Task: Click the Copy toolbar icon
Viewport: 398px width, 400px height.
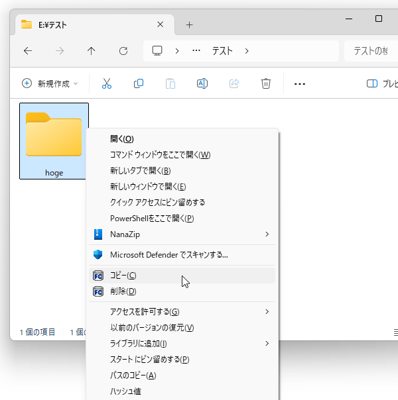Action: click(x=139, y=83)
